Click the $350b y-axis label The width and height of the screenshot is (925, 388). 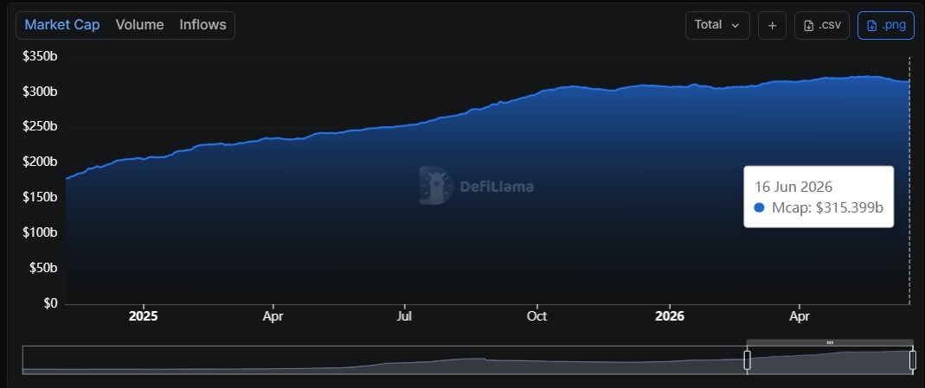pos(40,57)
